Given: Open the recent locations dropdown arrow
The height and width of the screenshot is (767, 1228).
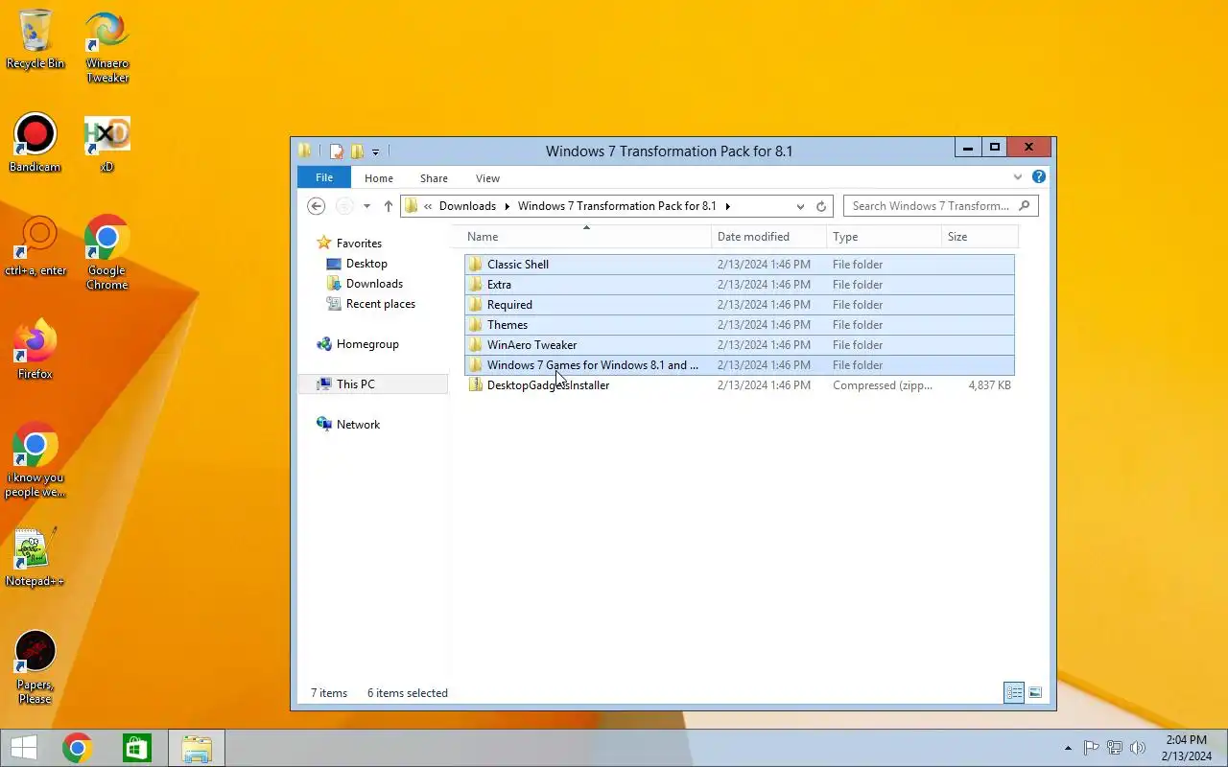Looking at the screenshot, I should point(366,206).
